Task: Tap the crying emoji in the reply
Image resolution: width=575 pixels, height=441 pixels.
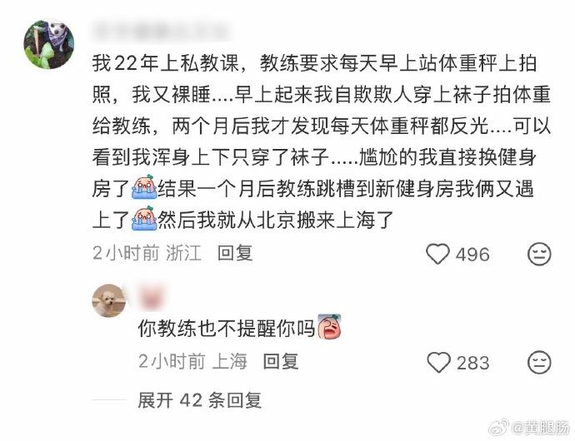Action: [330, 327]
